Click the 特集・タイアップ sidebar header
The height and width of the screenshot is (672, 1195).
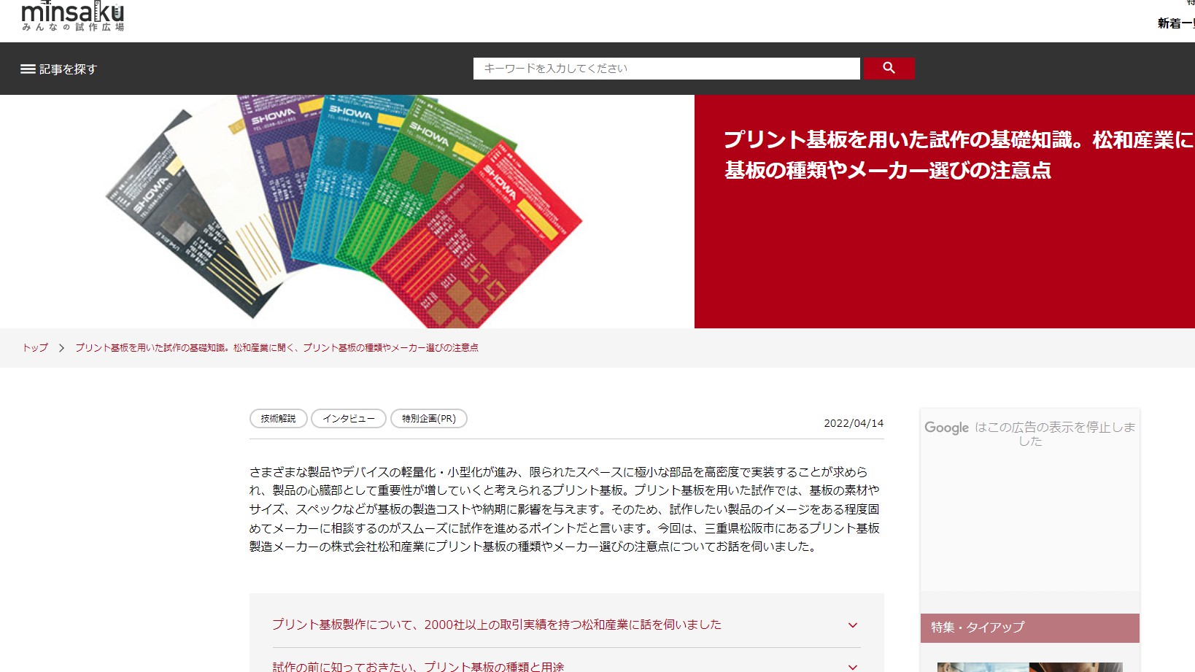(1030, 627)
